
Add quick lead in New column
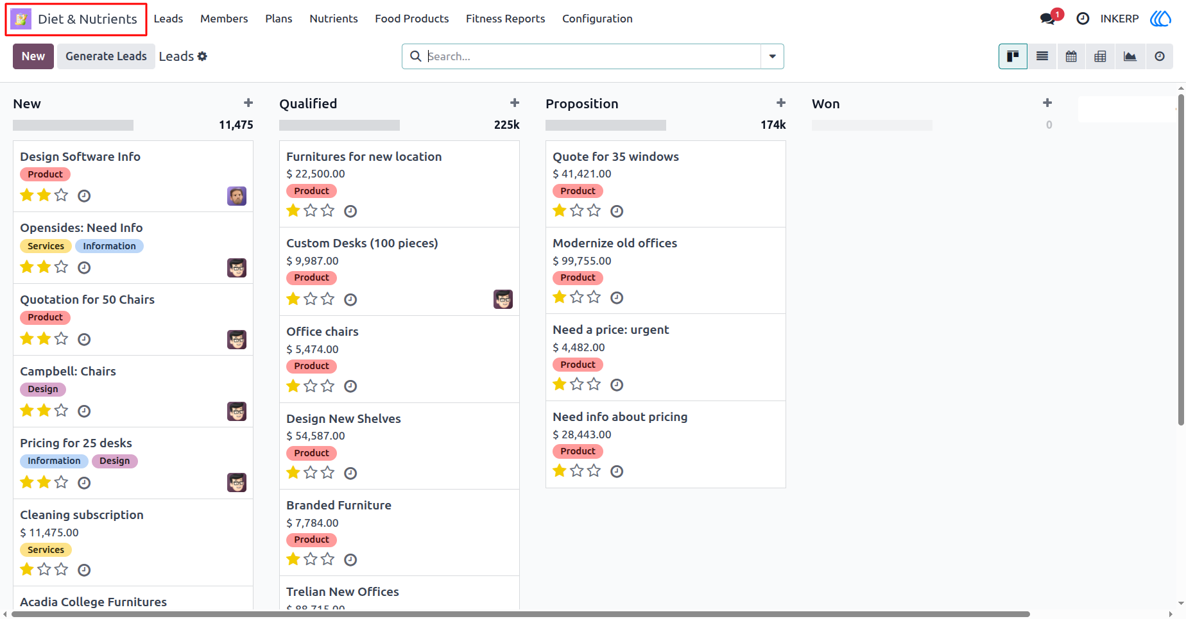pyautogui.click(x=248, y=103)
